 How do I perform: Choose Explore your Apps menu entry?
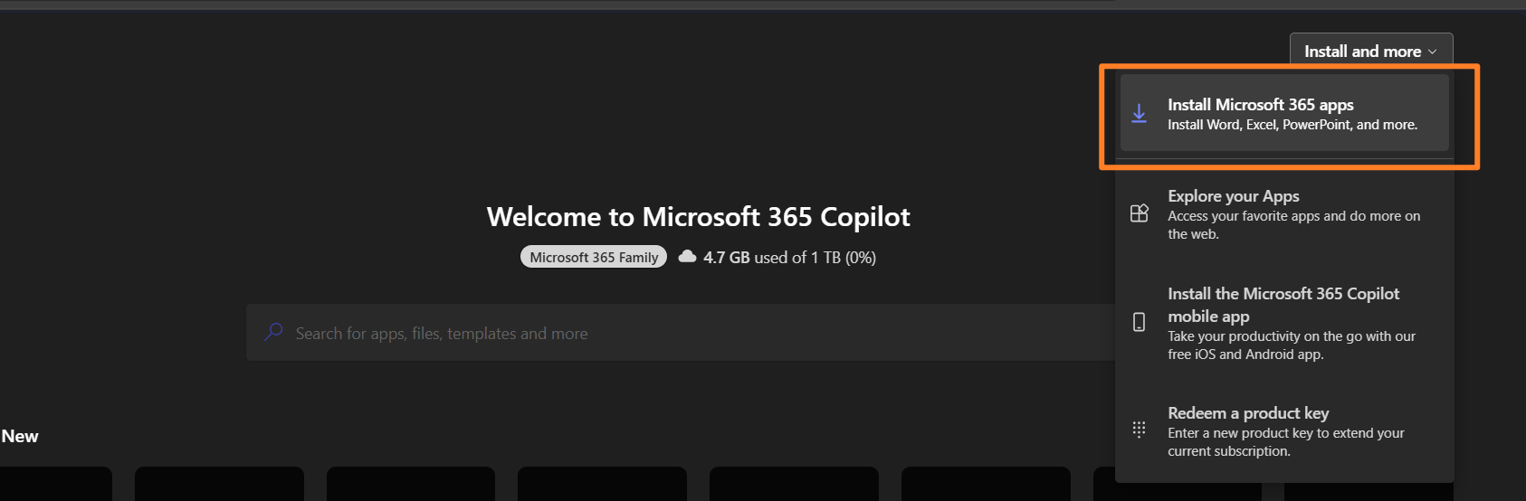coord(1284,214)
